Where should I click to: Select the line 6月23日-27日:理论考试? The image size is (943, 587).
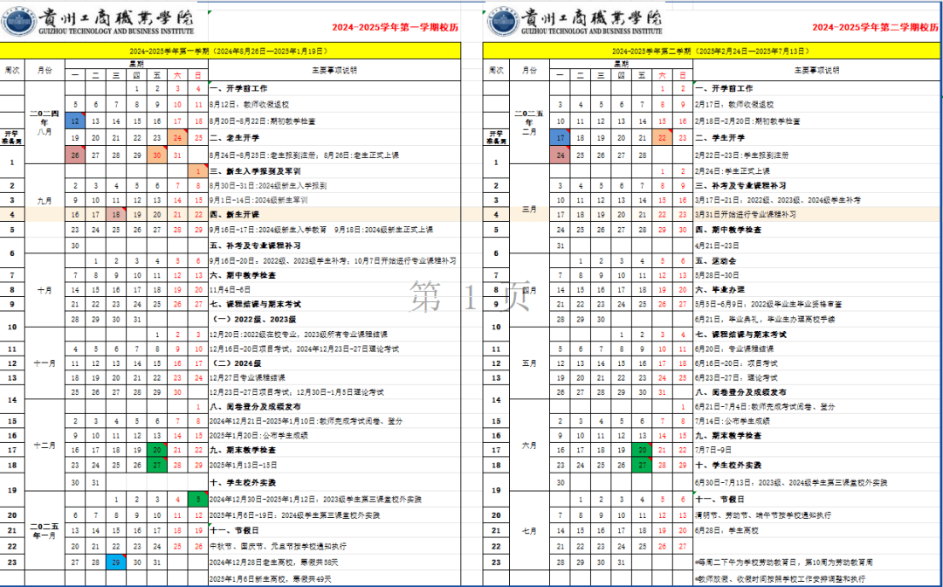736,377
